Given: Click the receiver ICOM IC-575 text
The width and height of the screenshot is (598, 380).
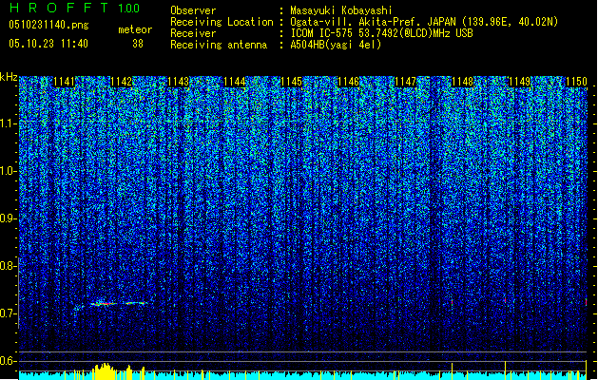Looking at the screenshot, I should 381,33.
